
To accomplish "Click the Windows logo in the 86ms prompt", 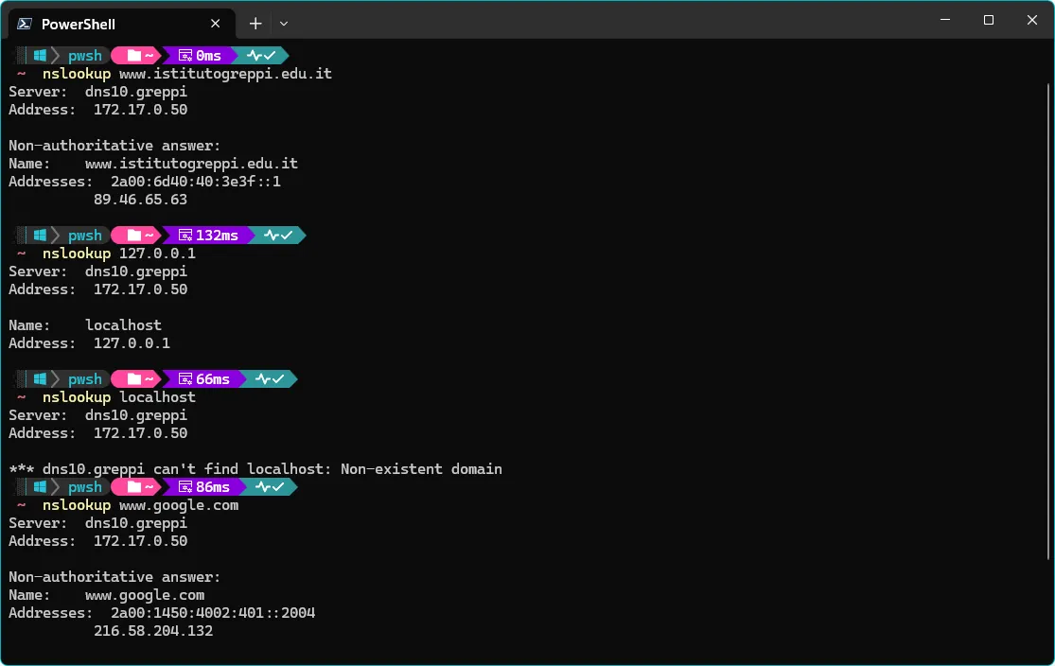I will (x=40, y=487).
